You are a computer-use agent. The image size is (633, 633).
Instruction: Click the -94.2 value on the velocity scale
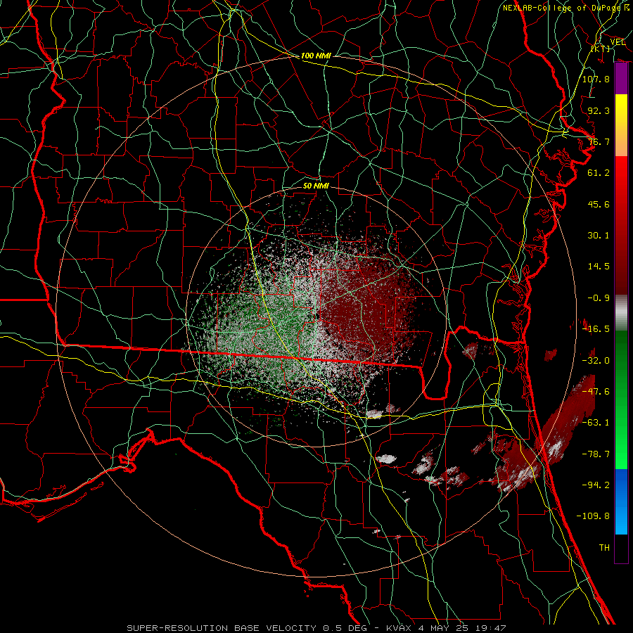(x=596, y=485)
